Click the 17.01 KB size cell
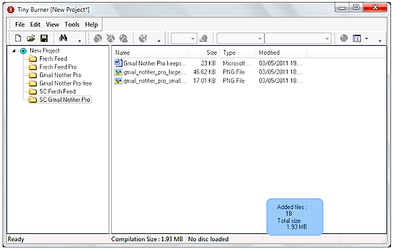 click(x=204, y=81)
